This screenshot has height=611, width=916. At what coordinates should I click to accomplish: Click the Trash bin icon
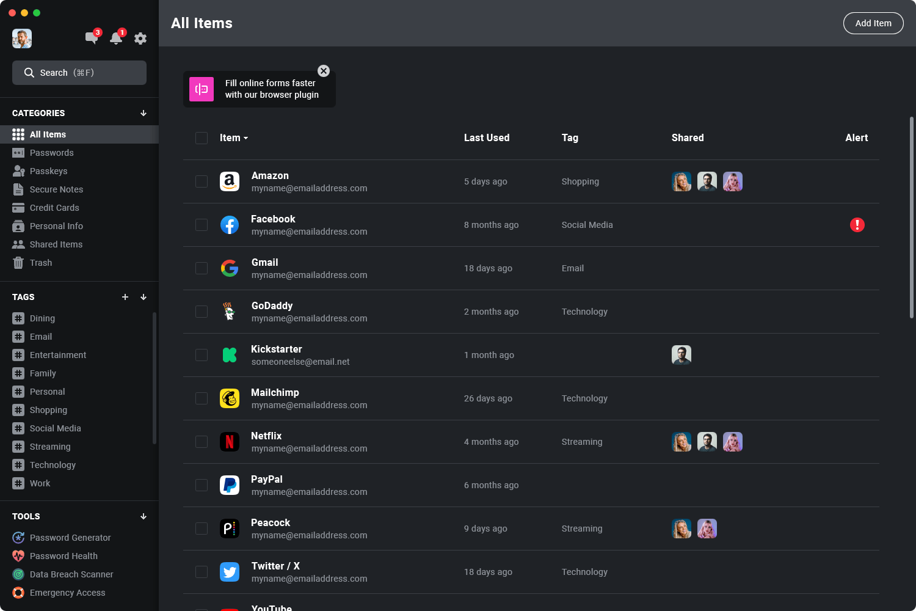click(18, 263)
